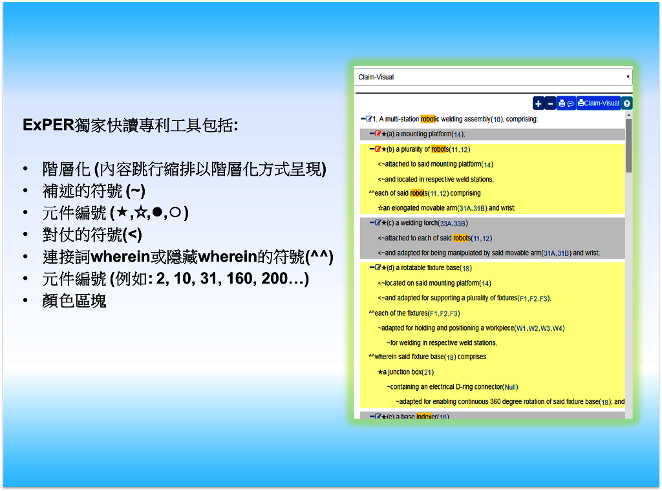Click '<~attached to each of said robots' line
Screen dimensions: 662x491
[x=435, y=238]
